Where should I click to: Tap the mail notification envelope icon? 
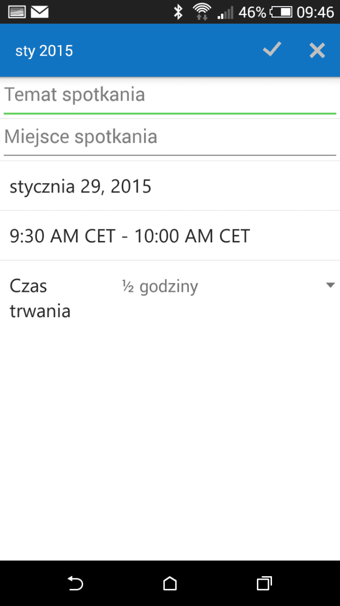pos(40,12)
